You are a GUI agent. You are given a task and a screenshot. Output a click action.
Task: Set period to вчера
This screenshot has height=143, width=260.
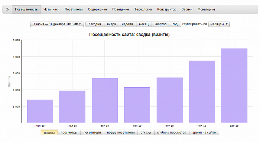pyautogui.click(x=111, y=24)
